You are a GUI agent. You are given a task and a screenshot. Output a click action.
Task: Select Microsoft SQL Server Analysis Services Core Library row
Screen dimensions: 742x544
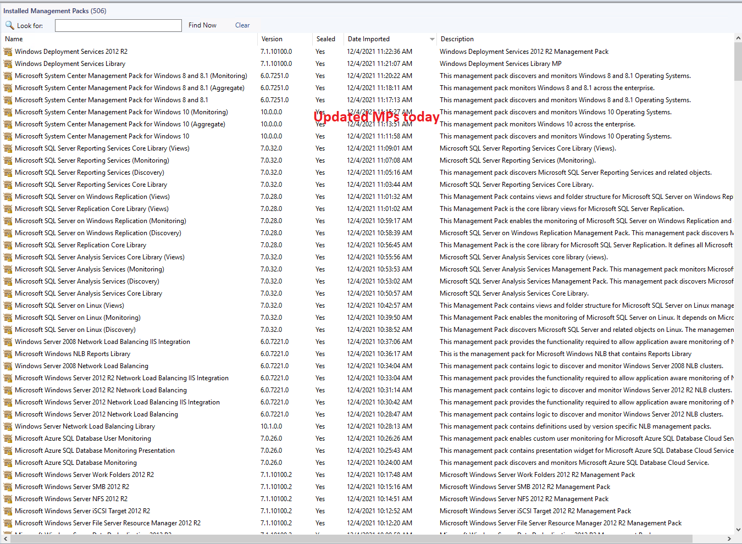click(x=368, y=293)
